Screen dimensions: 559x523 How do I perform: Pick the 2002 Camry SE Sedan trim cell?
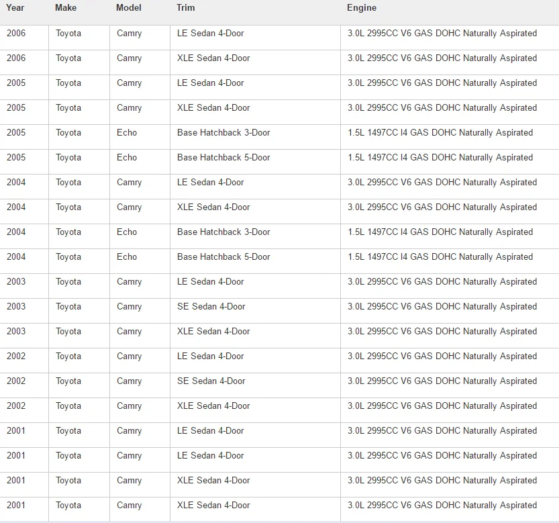tap(255, 385)
